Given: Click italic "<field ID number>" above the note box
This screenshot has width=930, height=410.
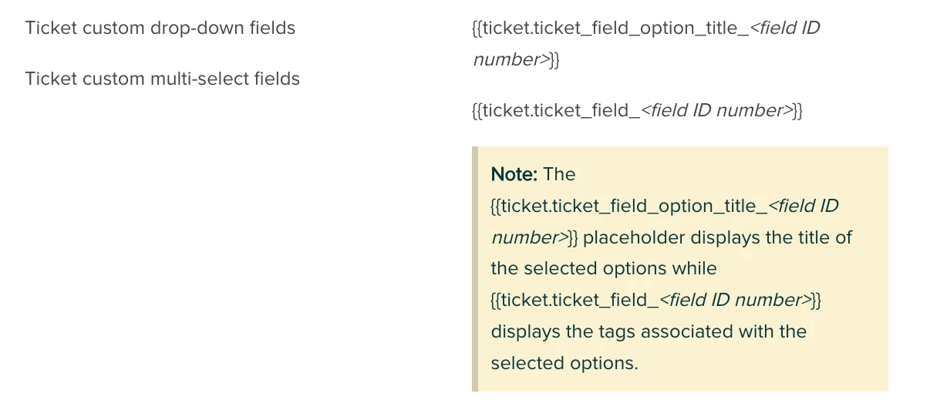Looking at the screenshot, I should coord(716,111).
